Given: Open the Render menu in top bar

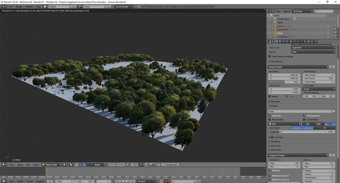Looking at the screenshot, I should click(19, 7).
